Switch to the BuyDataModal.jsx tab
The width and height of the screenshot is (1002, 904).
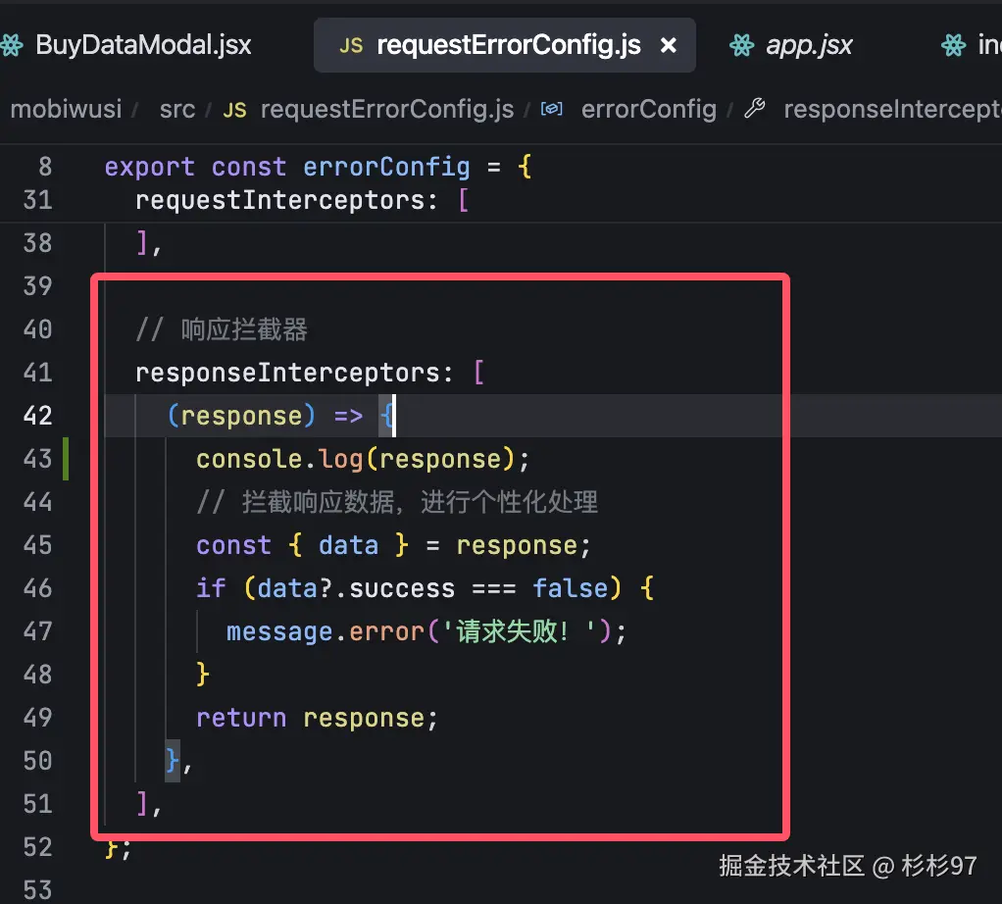(143, 44)
